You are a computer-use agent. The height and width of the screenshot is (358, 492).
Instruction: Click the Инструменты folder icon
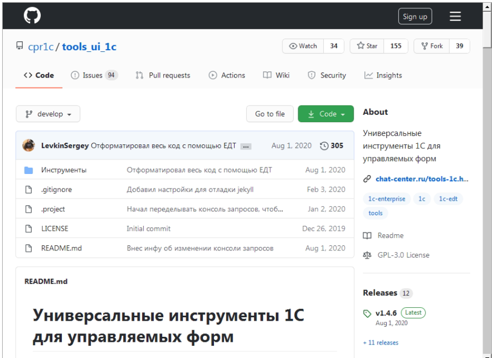click(28, 170)
